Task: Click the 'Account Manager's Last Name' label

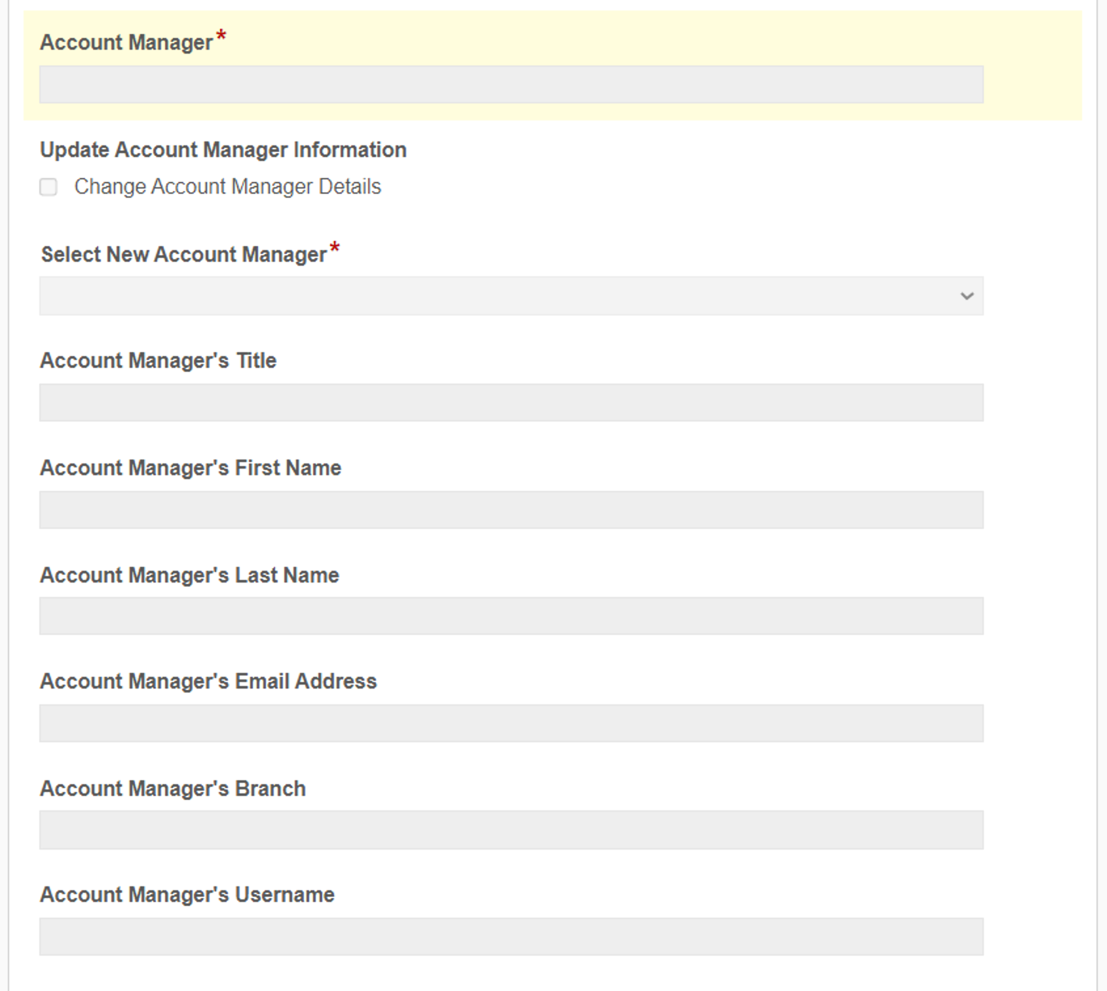Action: pyautogui.click(x=190, y=575)
